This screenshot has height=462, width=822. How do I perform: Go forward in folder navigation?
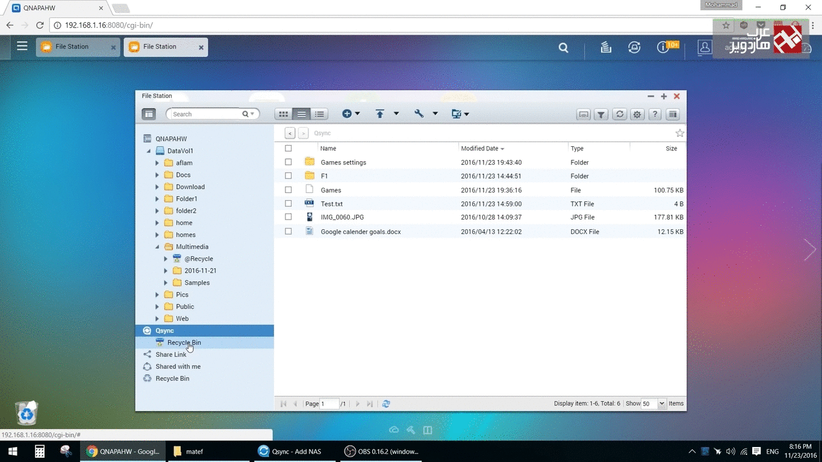coord(303,133)
